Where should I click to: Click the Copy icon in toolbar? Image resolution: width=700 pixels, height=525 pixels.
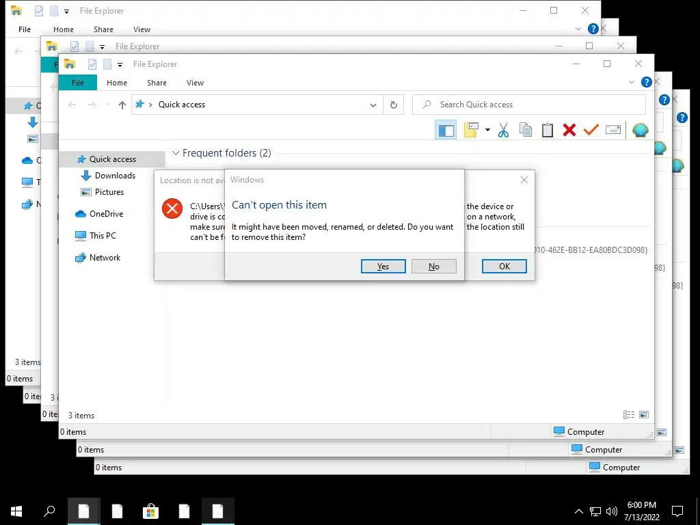click(x=526, y=131)
